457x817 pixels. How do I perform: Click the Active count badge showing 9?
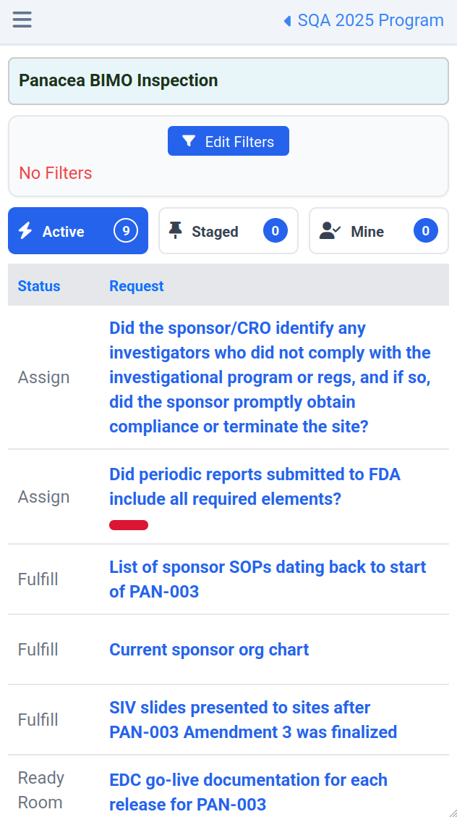point(126,231)
